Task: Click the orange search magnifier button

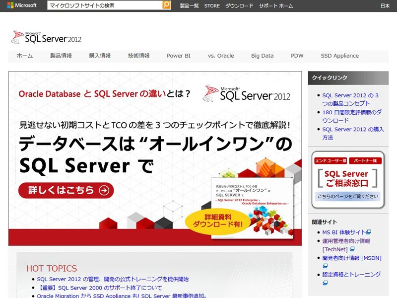Action: tap(166, 5)
